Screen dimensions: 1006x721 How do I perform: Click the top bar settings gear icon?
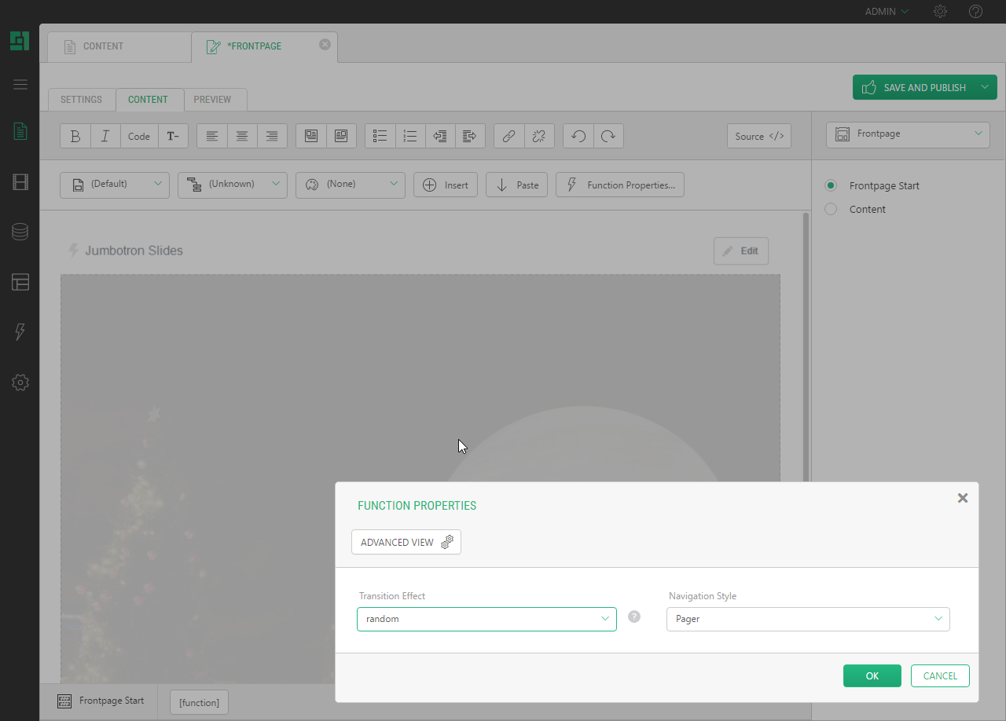pos(940,12)
